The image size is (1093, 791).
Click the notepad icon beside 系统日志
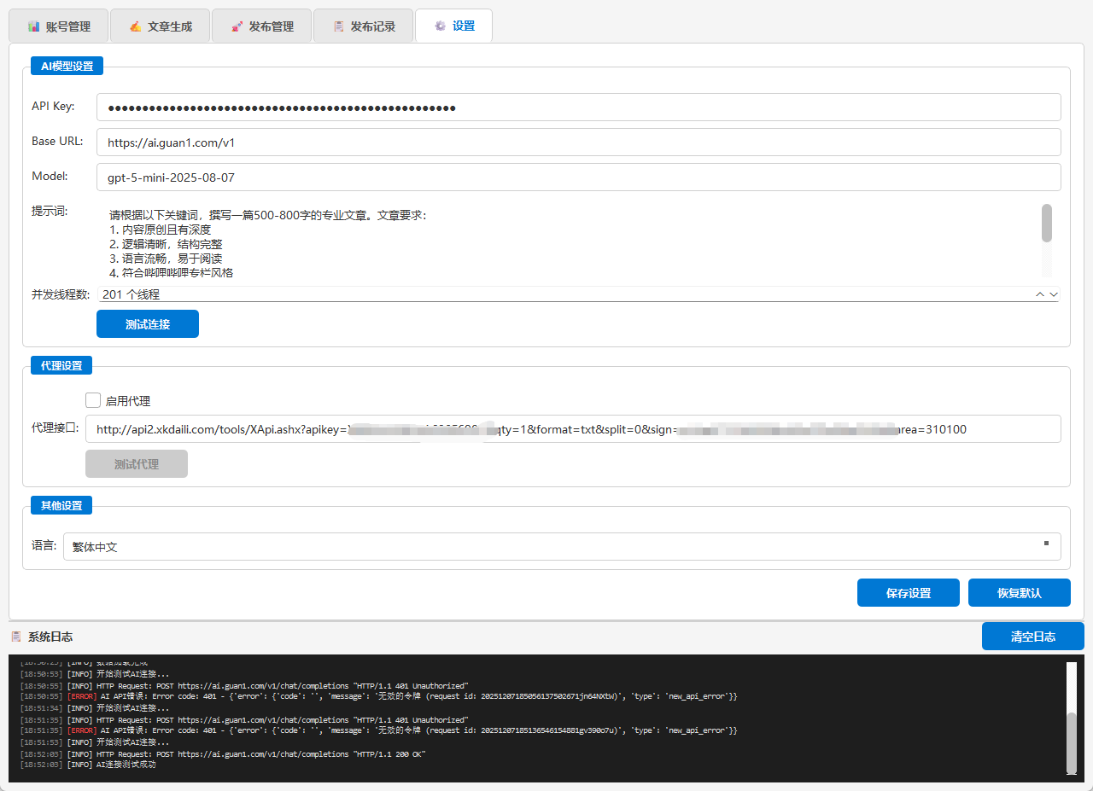click(16, 637)
